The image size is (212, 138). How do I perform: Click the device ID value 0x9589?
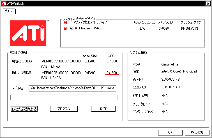tap(164, 29)
